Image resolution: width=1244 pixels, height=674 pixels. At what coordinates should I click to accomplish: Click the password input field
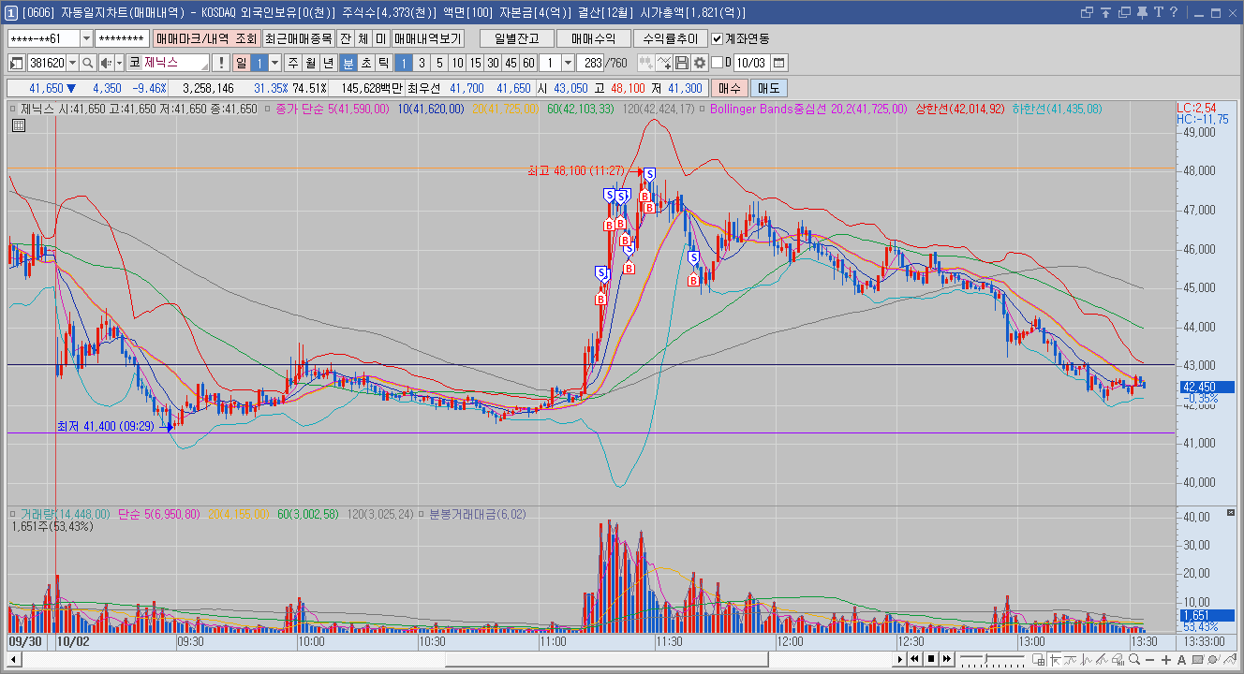pos(122,38)
